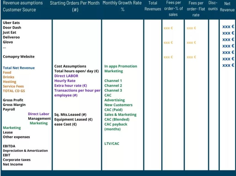Viewport: 236px width, 176px height.
Task: Click the Sq. Mts.Leased (#) entry
Action: 70,115
